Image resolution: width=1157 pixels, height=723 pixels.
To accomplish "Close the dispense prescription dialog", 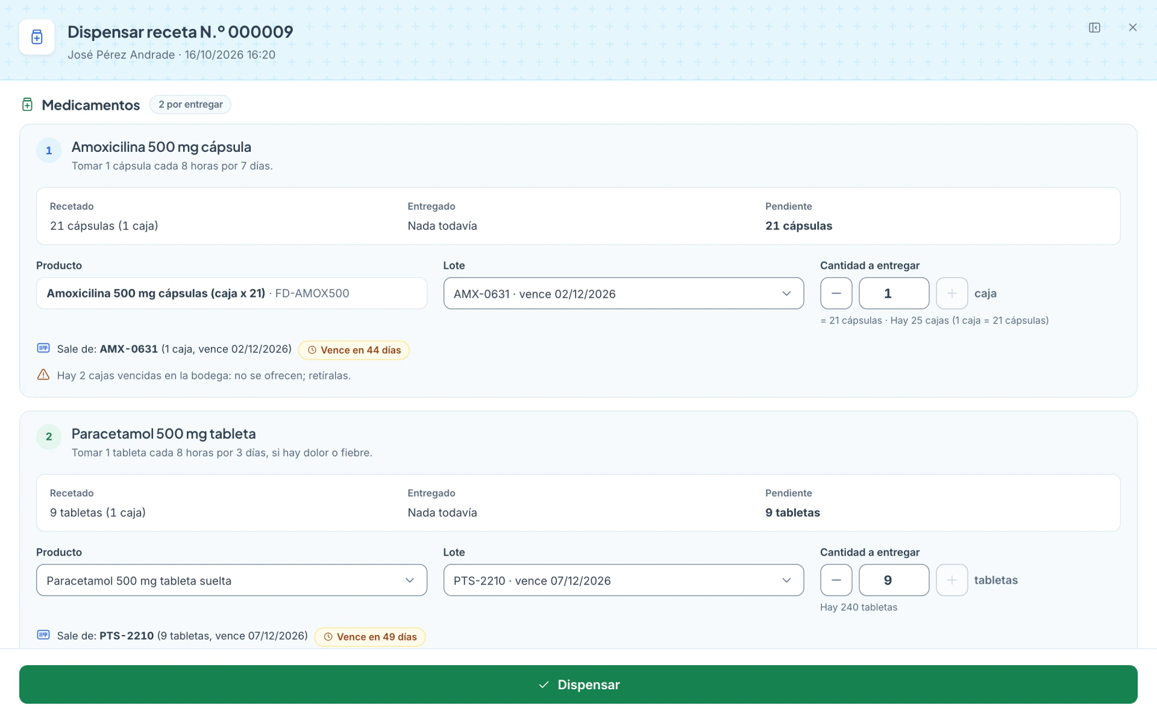I will tap(1132, 28).
